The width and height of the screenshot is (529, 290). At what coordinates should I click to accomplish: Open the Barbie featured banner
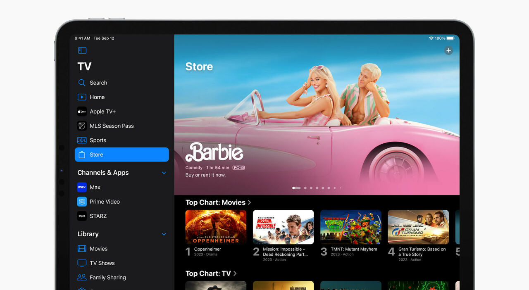point(317,114)
